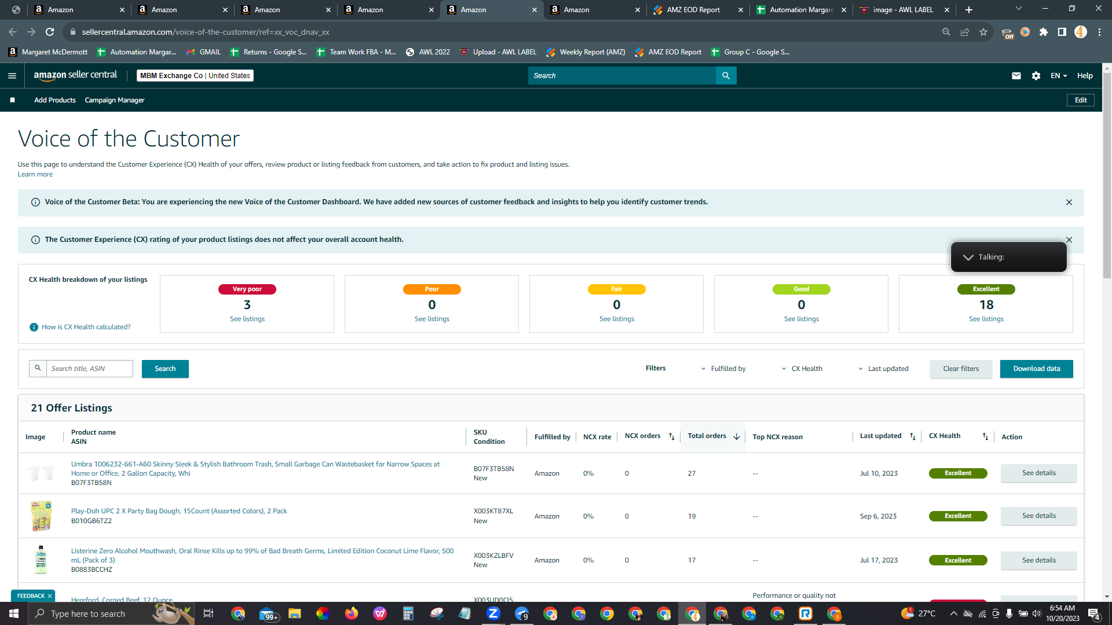The image size is (1112, 625).
Task: Sort table by CX Health arrows
Action: (985, 436)
